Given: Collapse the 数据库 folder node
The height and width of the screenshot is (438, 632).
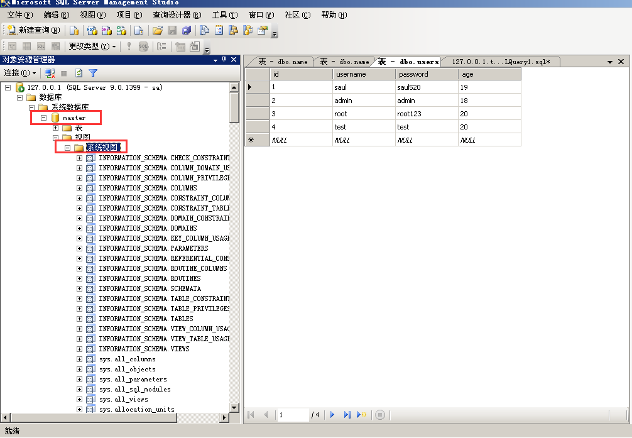Looking at the screenshot, I should (19, 97).
